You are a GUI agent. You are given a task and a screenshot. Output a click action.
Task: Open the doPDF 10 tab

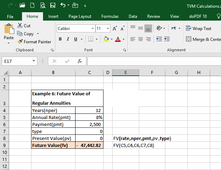coord(198,16)
